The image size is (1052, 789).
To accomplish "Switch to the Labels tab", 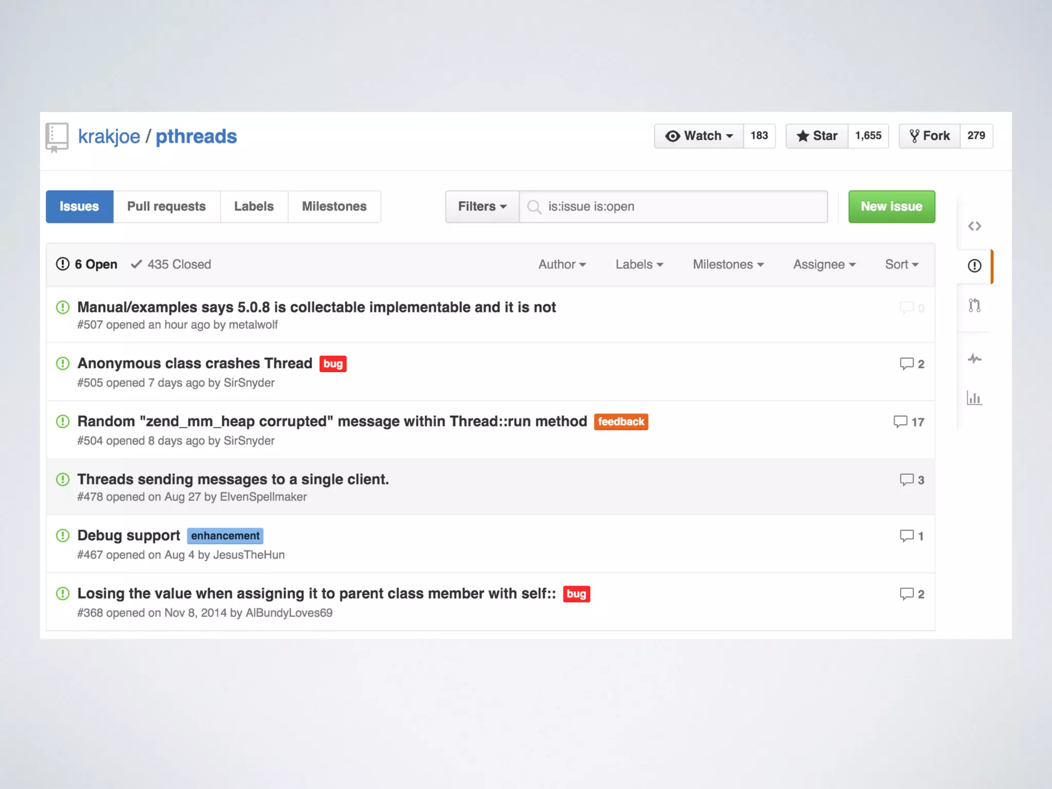I will (x=254, y=206).
